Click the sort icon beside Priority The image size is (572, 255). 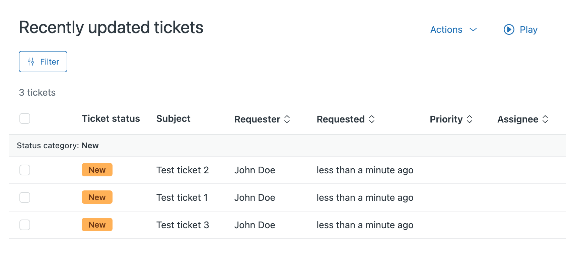(470, 119)
